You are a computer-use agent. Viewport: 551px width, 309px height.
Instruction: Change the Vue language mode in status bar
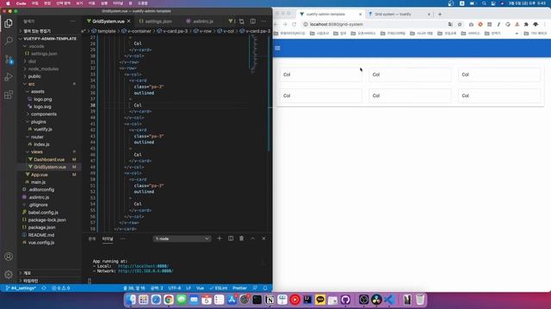click(x=200, y=288)
